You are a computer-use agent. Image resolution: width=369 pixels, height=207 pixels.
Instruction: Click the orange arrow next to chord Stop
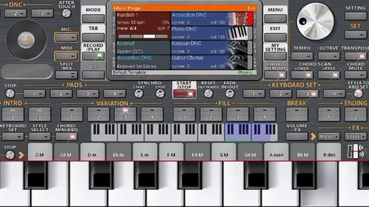point(21,155)
